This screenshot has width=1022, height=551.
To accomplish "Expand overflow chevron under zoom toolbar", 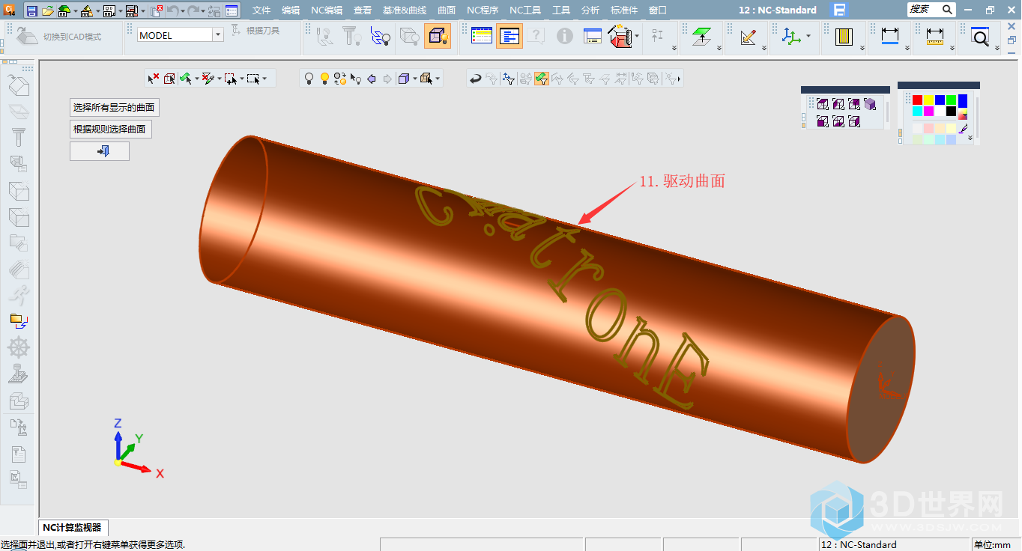I will 997,49.
